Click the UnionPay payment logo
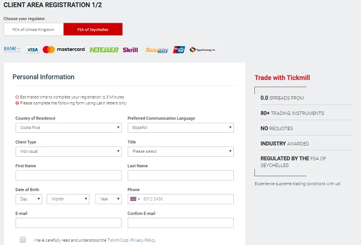Viewport: 361px width, 245px height. (179, 49)
